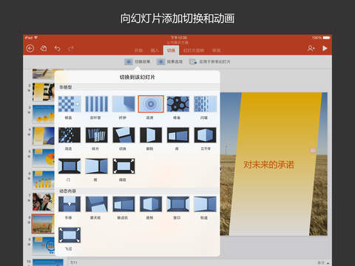Apply transition to all slides button
This screenshot has height=266, width=355.
pos(209,61)
